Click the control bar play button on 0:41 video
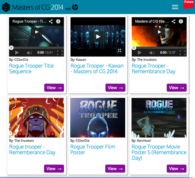 point(17,53)
